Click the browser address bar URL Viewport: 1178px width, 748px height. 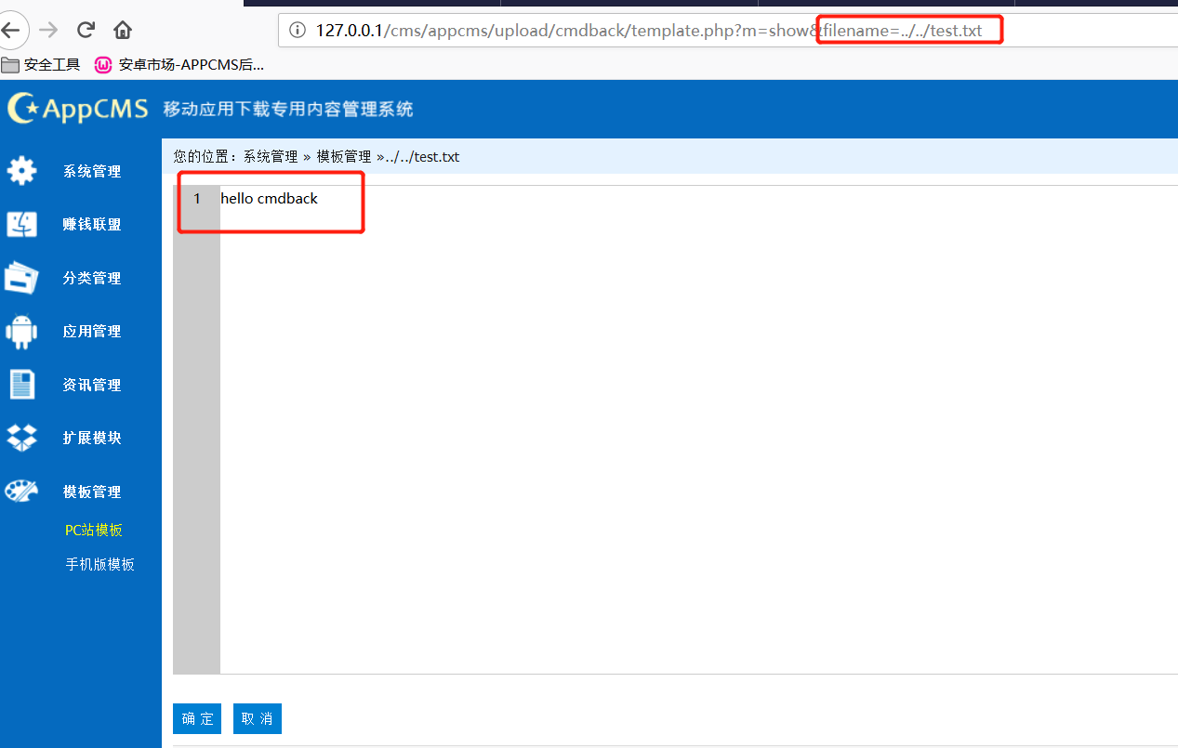(558, 31)
